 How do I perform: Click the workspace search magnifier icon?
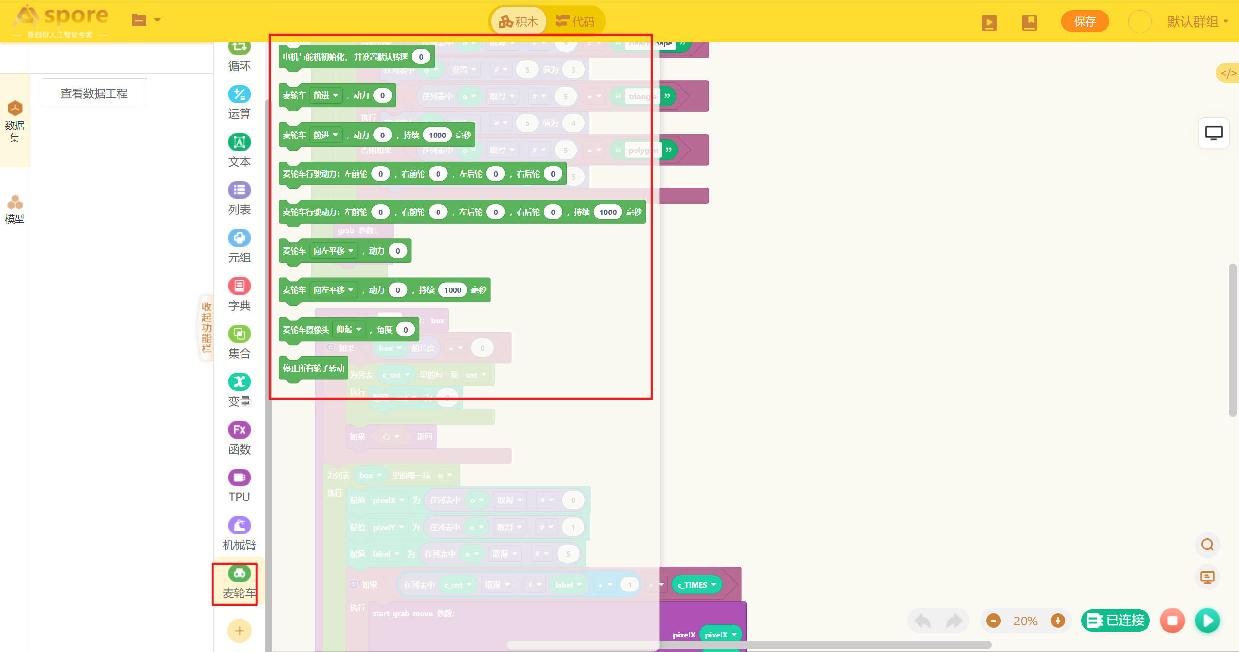pyautogui.click(x=1207, y=545)
